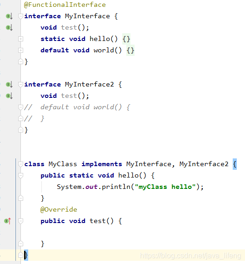Collapse the MyClass class fold marker
This screenshot has width=245, height=264.
tap(20, 164)
